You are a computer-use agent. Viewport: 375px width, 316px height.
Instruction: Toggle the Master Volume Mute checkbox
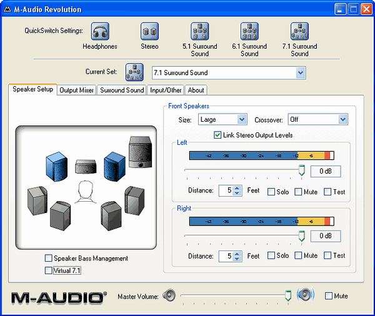329,295
